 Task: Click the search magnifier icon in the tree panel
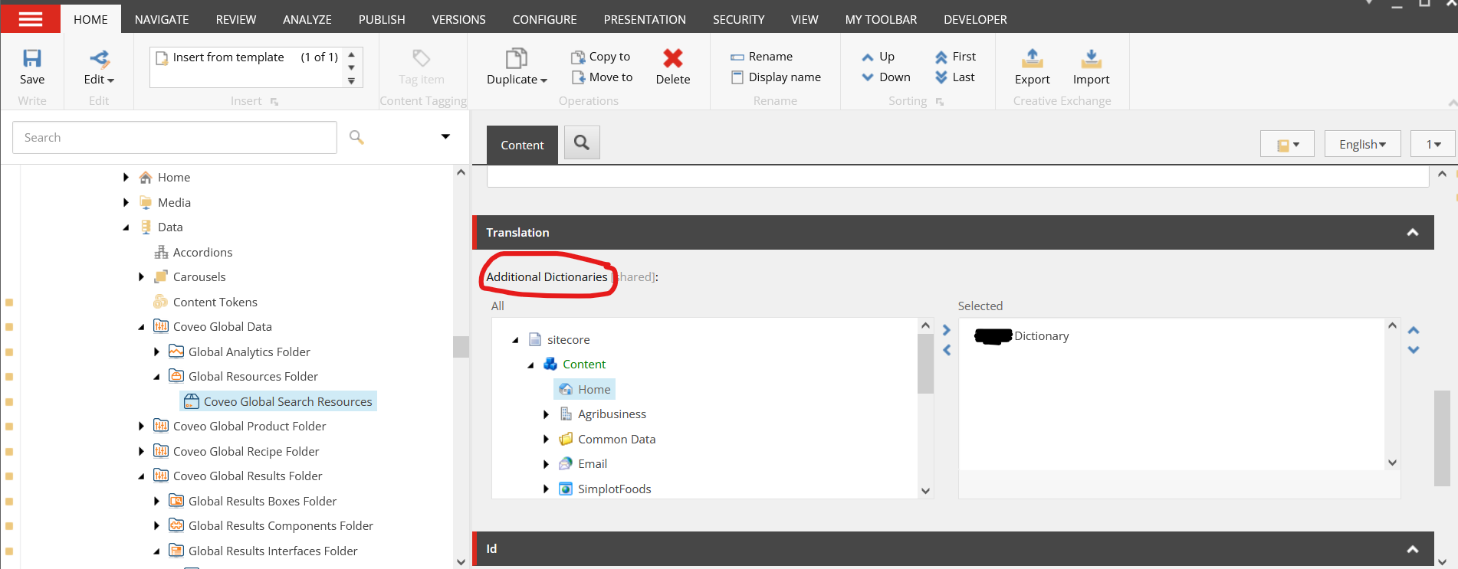pos(356,137)
